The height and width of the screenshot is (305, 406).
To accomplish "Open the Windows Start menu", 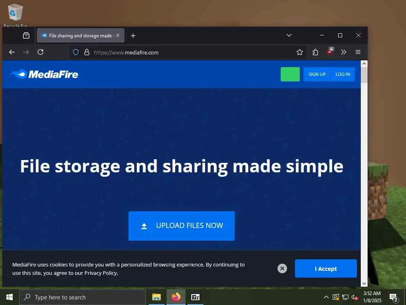I will 10,297.
